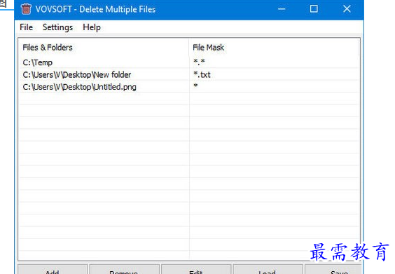Click the *.* file mask cell
The height and width of the screenshot is (274, 395).
(275, 62)
